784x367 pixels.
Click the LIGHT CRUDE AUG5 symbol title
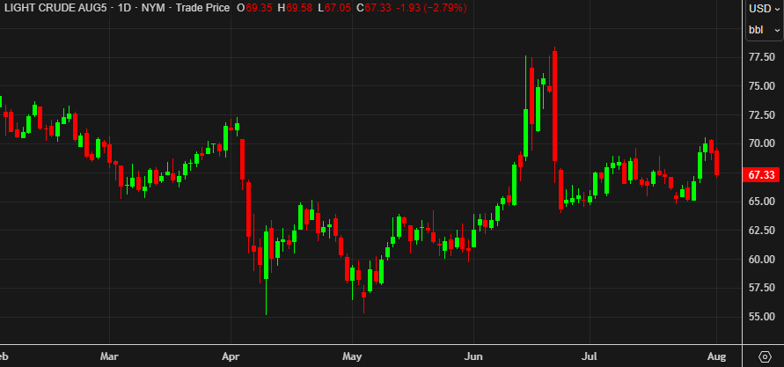55,8
